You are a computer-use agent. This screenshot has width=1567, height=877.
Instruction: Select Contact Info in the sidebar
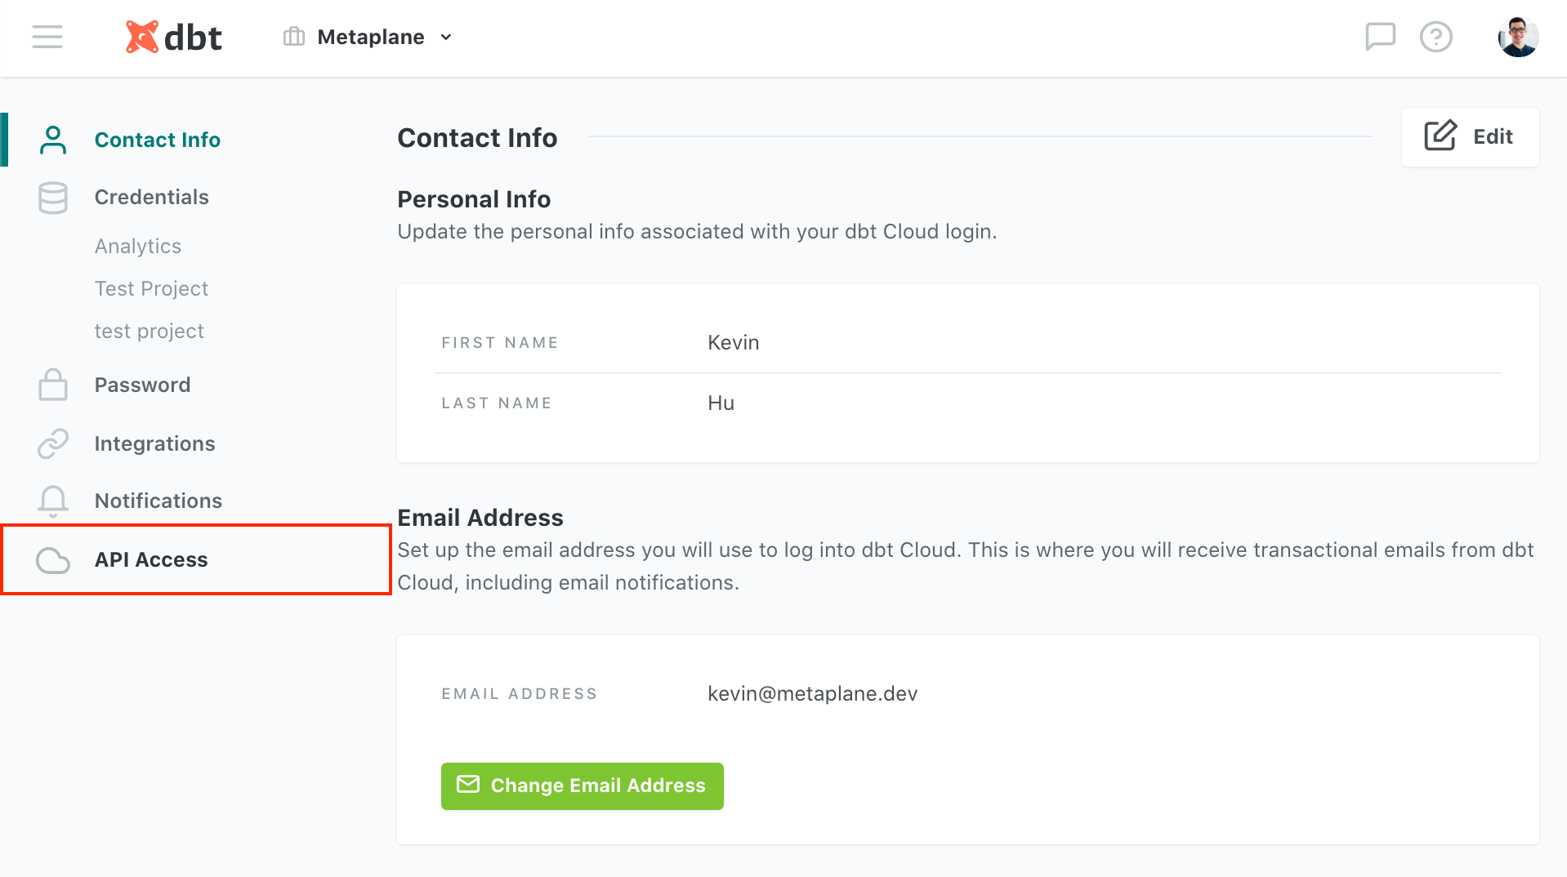[x=158, y=140]
